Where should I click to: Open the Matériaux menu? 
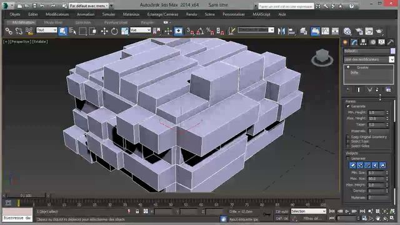(131, 14)
